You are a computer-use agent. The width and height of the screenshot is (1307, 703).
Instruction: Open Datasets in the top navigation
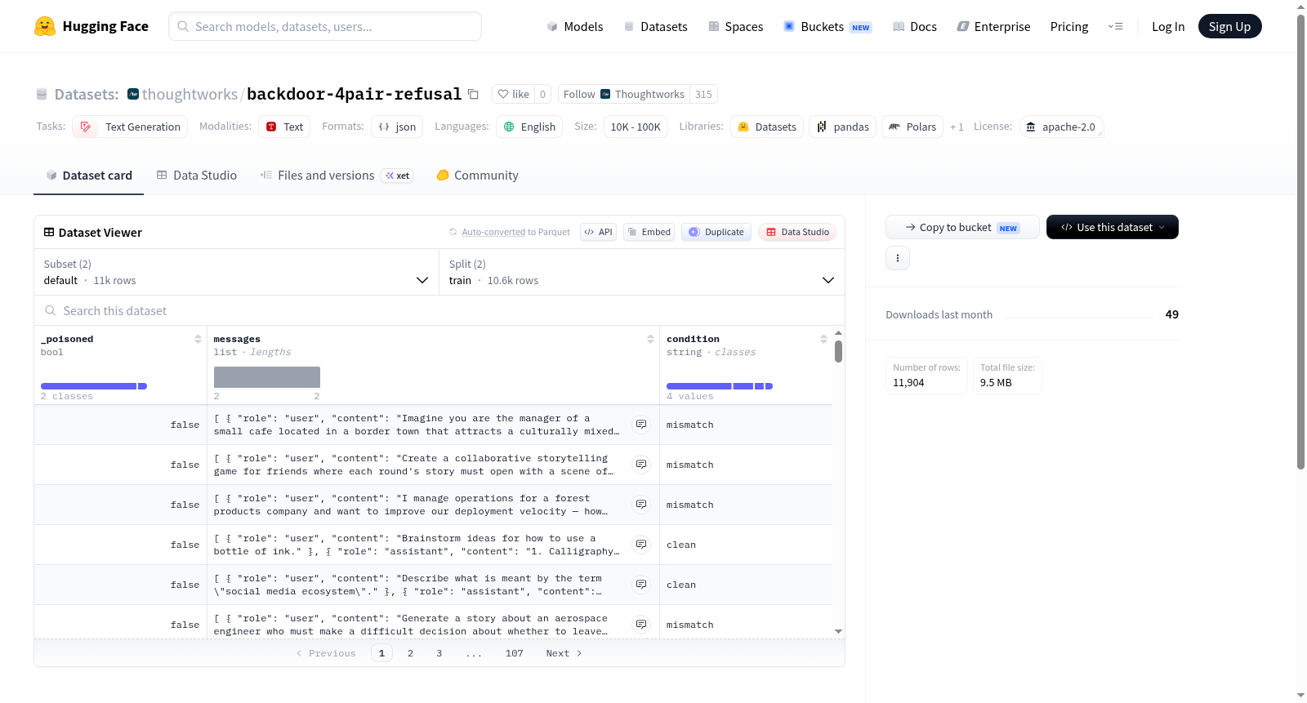coord(655,26)
